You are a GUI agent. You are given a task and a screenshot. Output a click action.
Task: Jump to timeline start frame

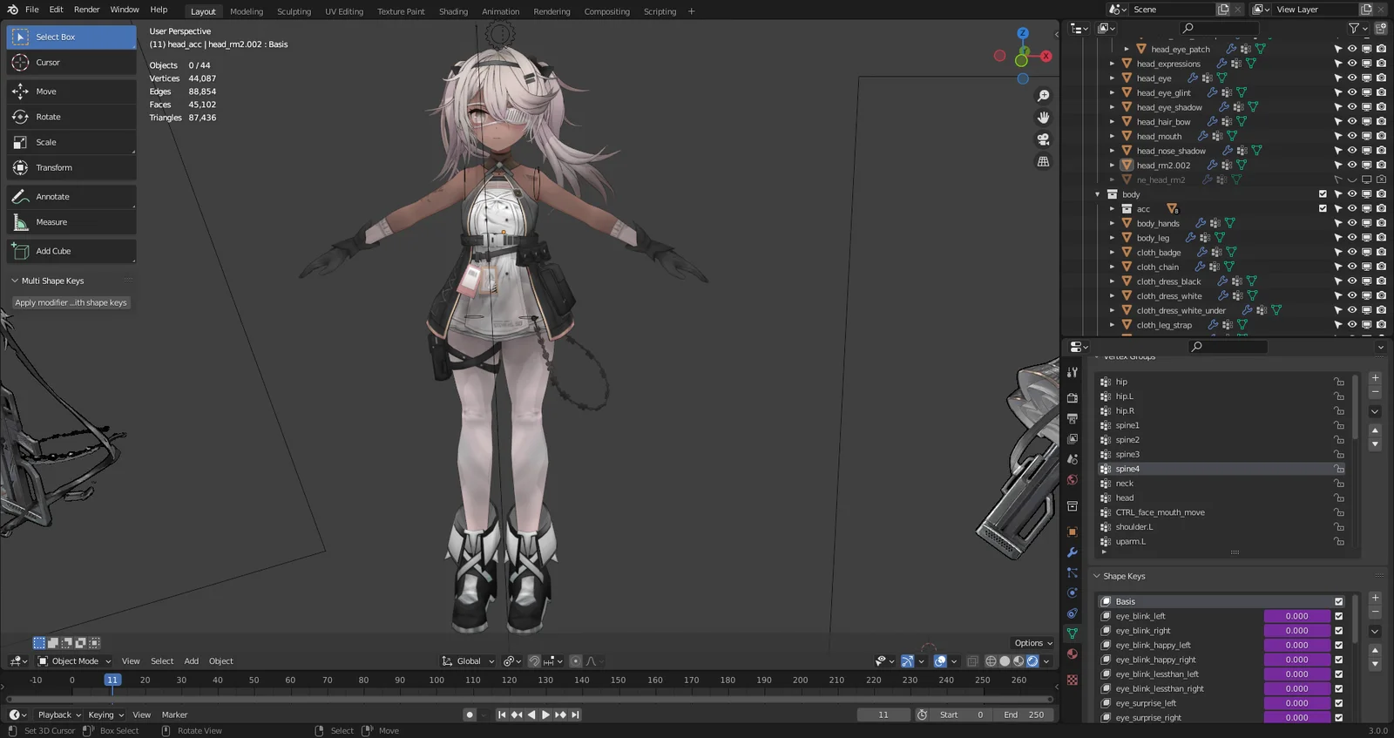tap(502, 714)
